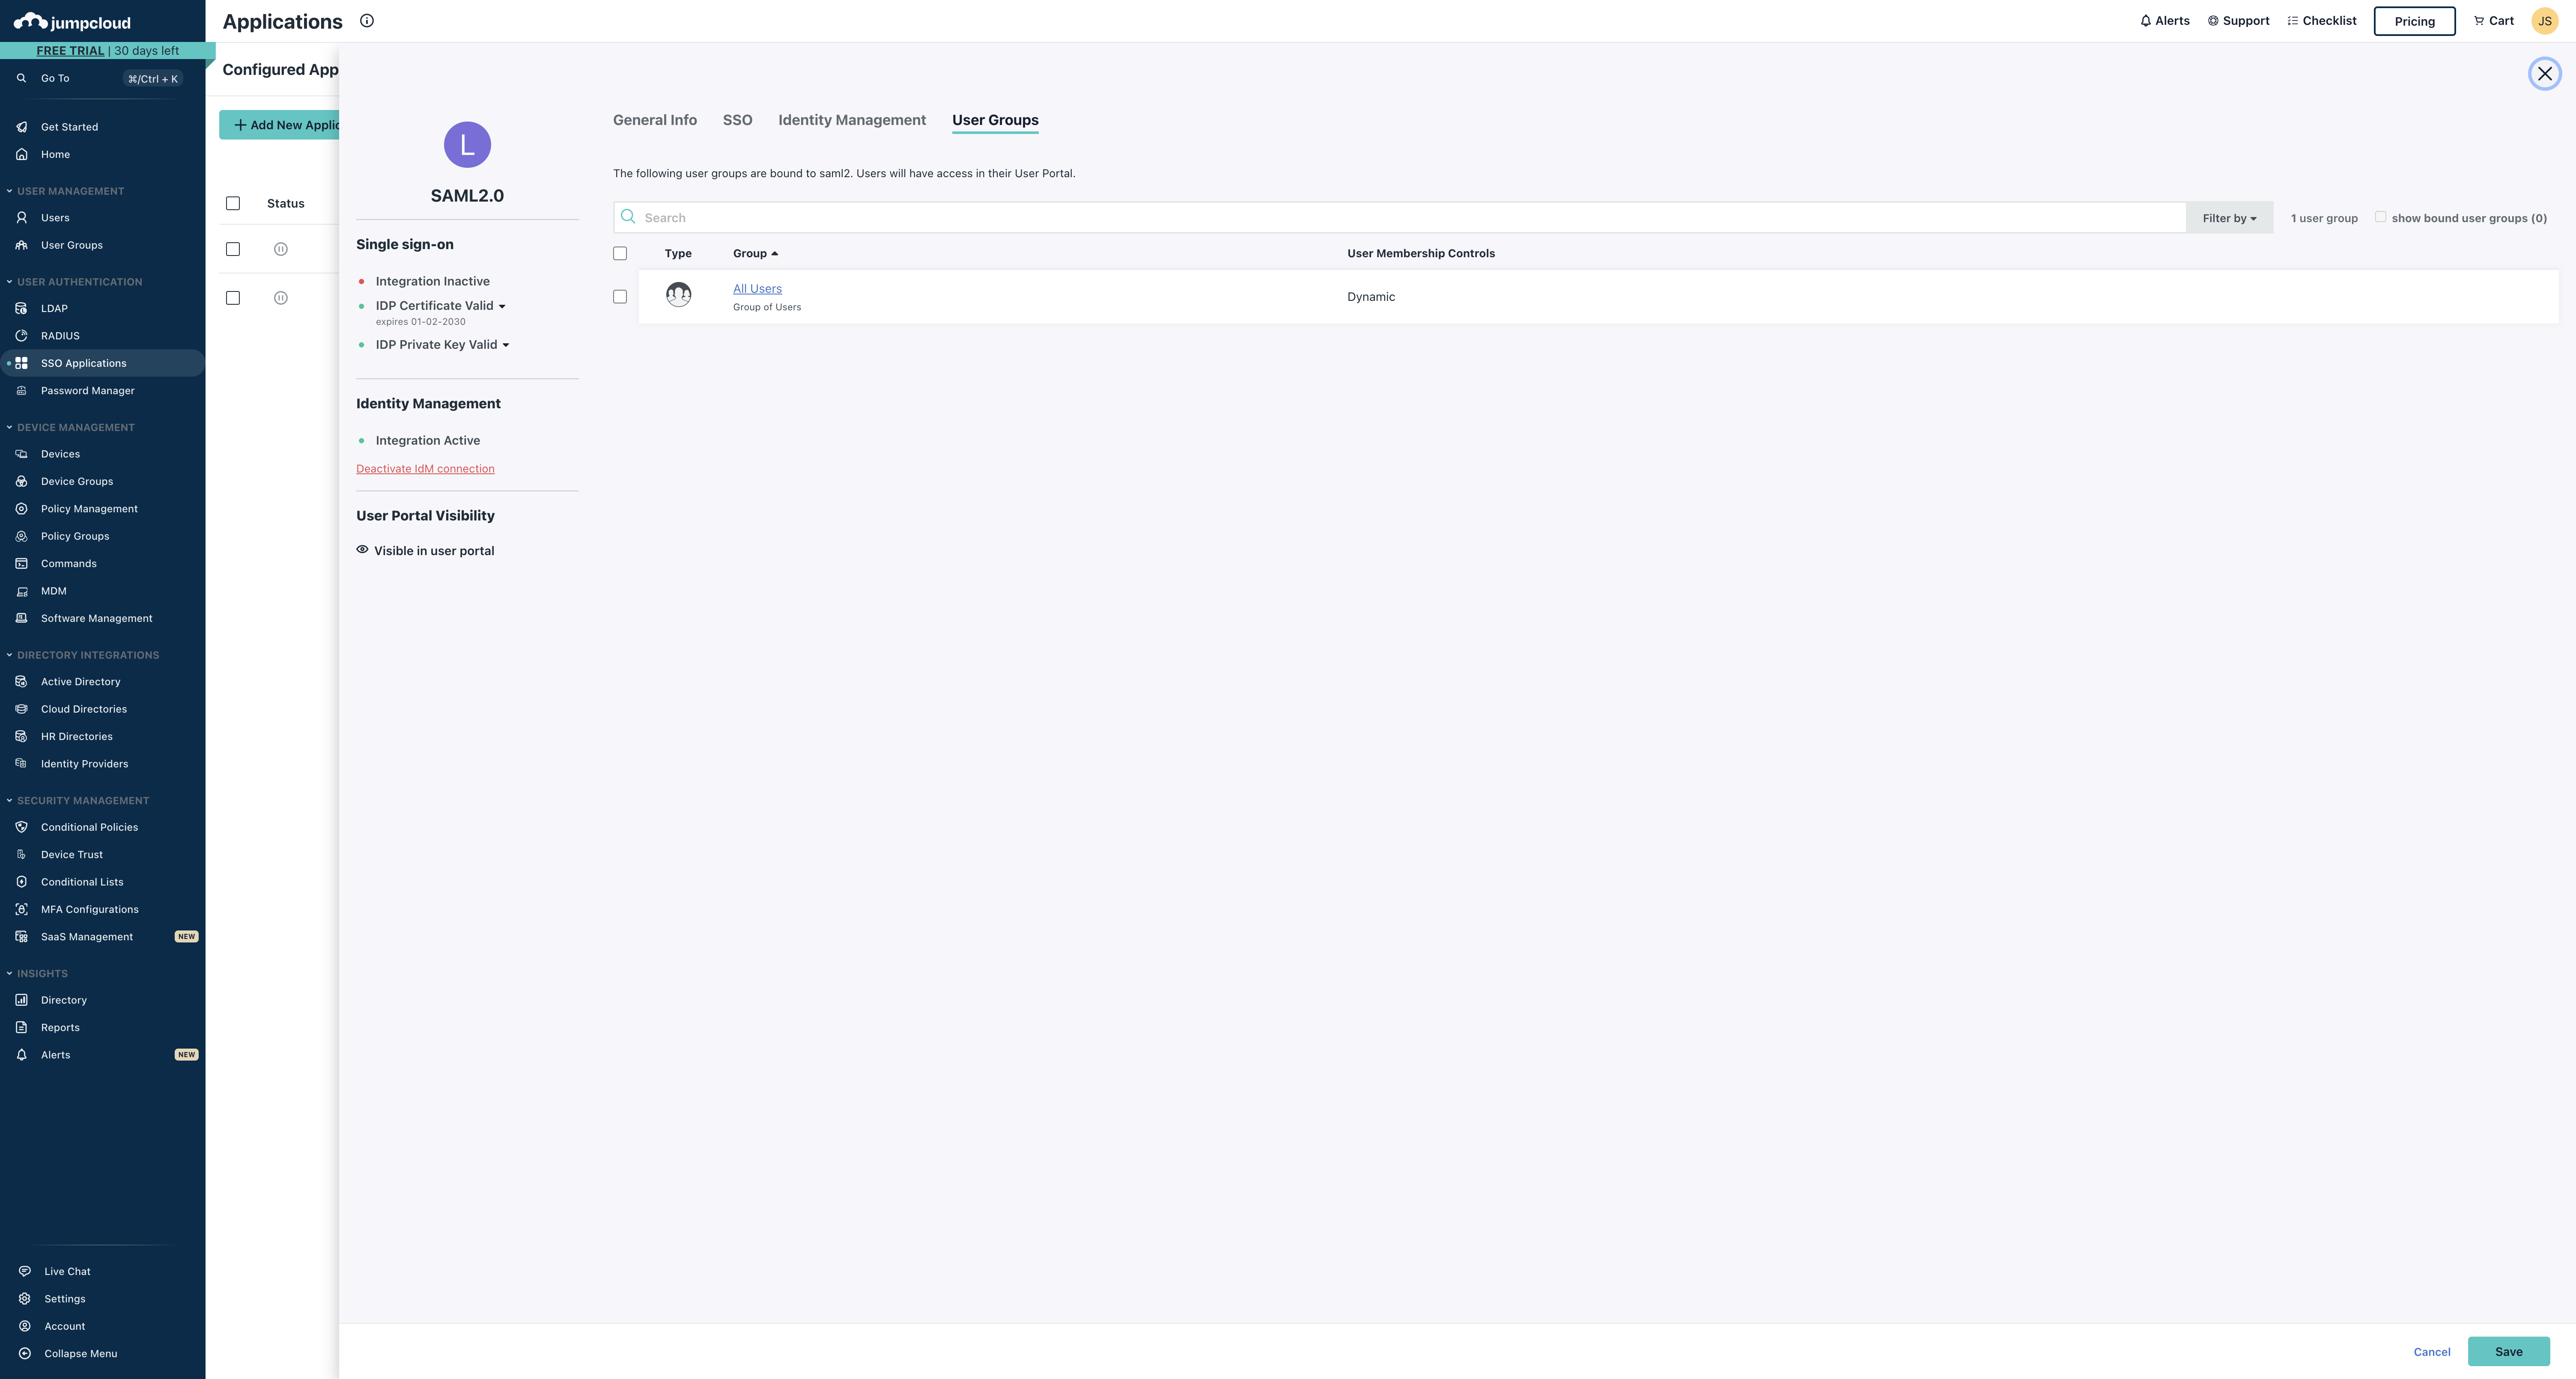Image resolution: width=2576 pixels, height=1379 pixels.
Task: Click the MFA Configurations icon
Action: 21,909
